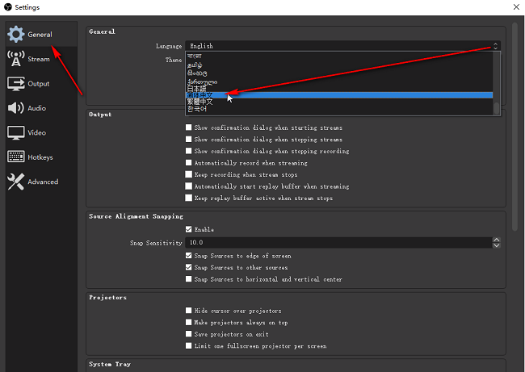Click the Audio speaker icon
The height and width of the screenshot is (372, 525).
coord(15,108)
